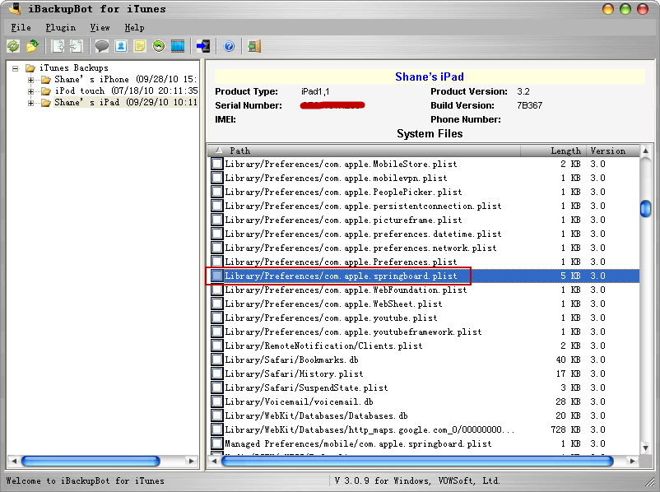Open the Contacts viewer toolbar icon
660x492 pixels.
(121, 46)
